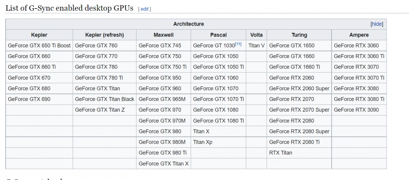Screen dimensions: 409x180
Task: Select the GeForce GTX 780 Ti cell
Action: (104, 78)
